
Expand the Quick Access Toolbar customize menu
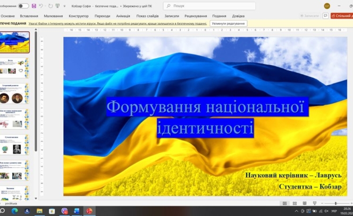(x=64, y=6)
